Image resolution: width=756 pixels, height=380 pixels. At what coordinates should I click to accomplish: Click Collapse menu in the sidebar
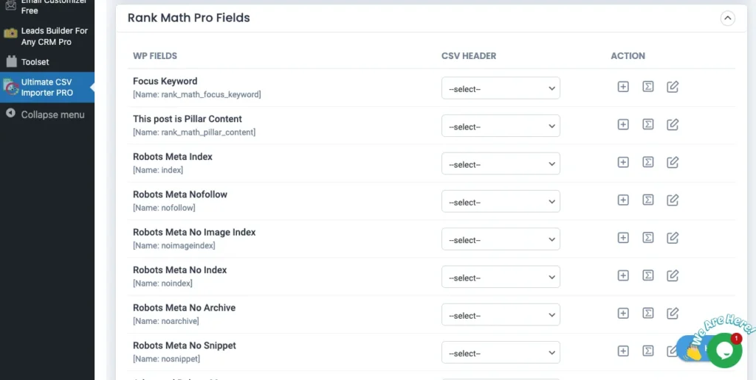52,114
